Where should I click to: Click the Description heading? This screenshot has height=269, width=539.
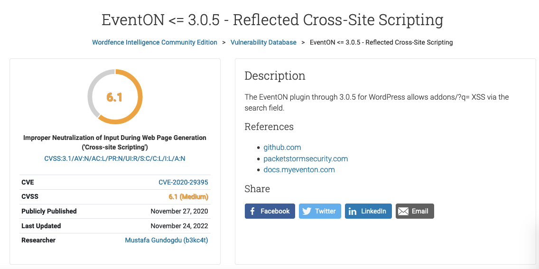[275, 76]
